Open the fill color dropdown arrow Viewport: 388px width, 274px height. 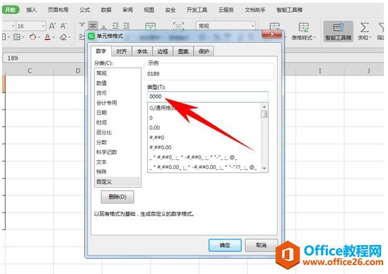(x=39, y=37)
